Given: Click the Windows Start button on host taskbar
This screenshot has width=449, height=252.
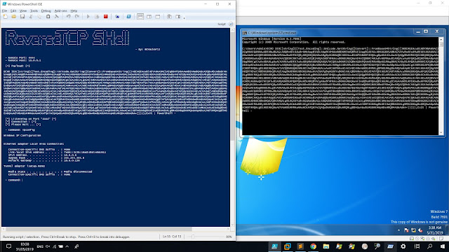Looking at the screenshot, I should 443,246.
